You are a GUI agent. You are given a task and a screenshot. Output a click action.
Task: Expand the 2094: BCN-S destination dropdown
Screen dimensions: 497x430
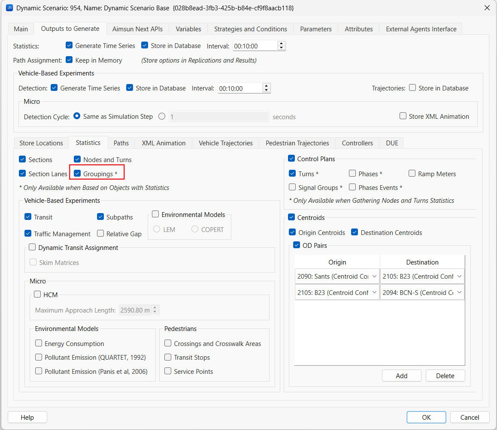pyautogui.click(x=422, y=292)
